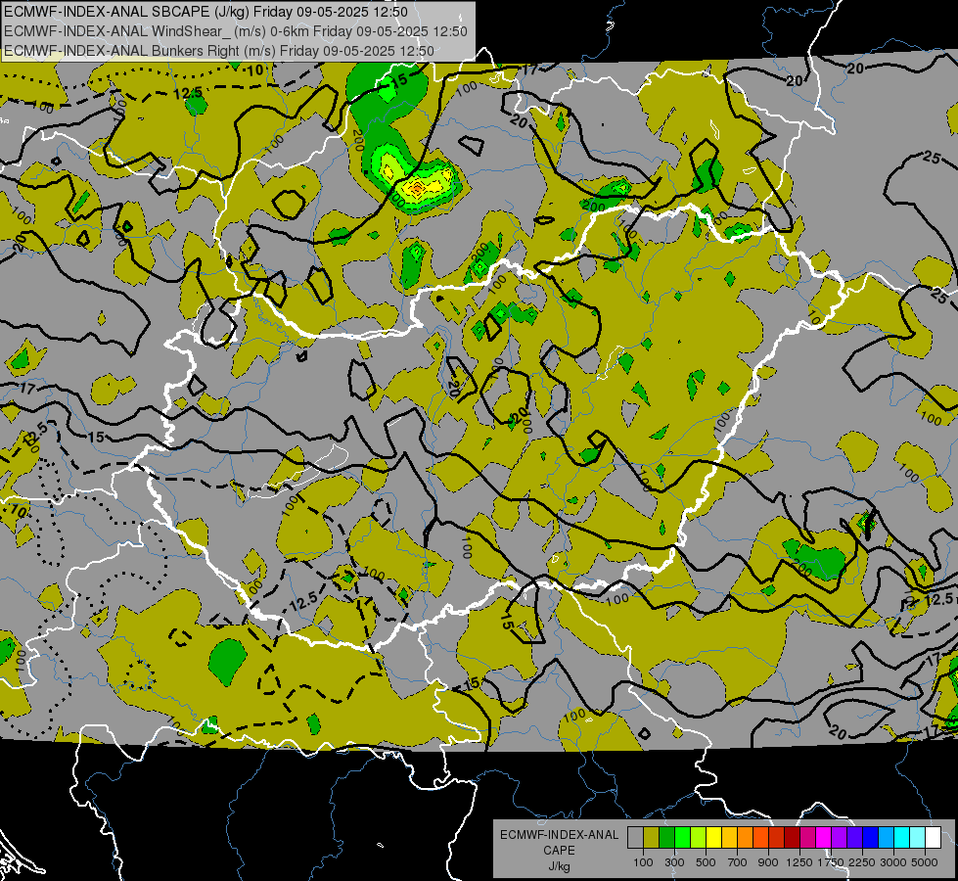
Task: Click the legend's 300 tick label
Action: point(674,862)
